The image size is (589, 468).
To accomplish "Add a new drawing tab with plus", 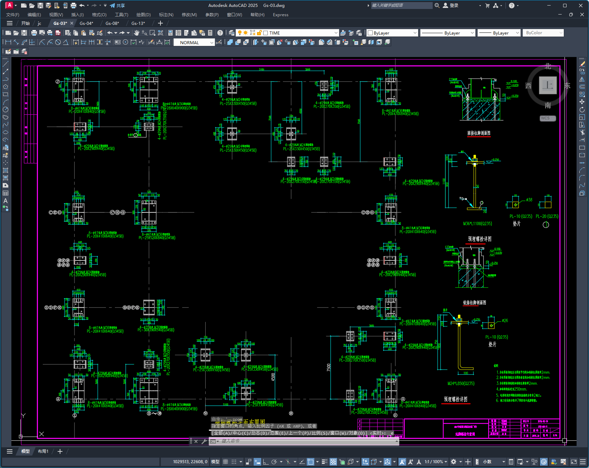I will [x=160, y=23].
